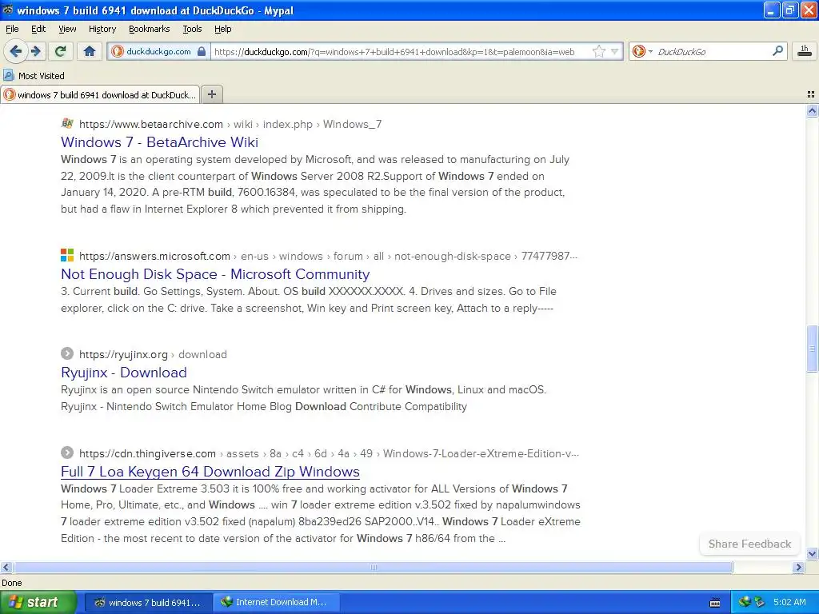Open the Ryujinx - Download result link
819x614 pixels.
[x=124, y=373]
